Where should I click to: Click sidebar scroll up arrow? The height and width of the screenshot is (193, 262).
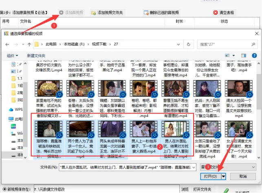tap(25, 64)
